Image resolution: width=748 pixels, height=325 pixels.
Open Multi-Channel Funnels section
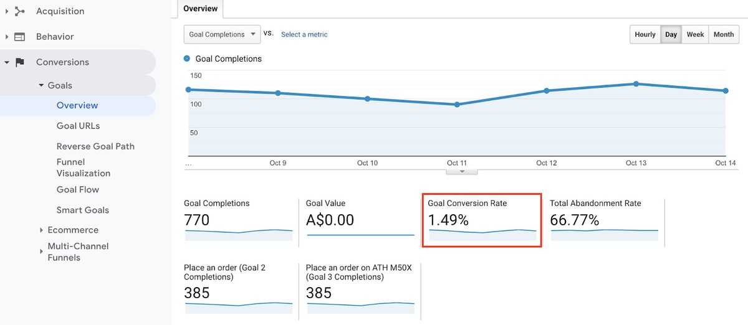click(x=78, y=252)
